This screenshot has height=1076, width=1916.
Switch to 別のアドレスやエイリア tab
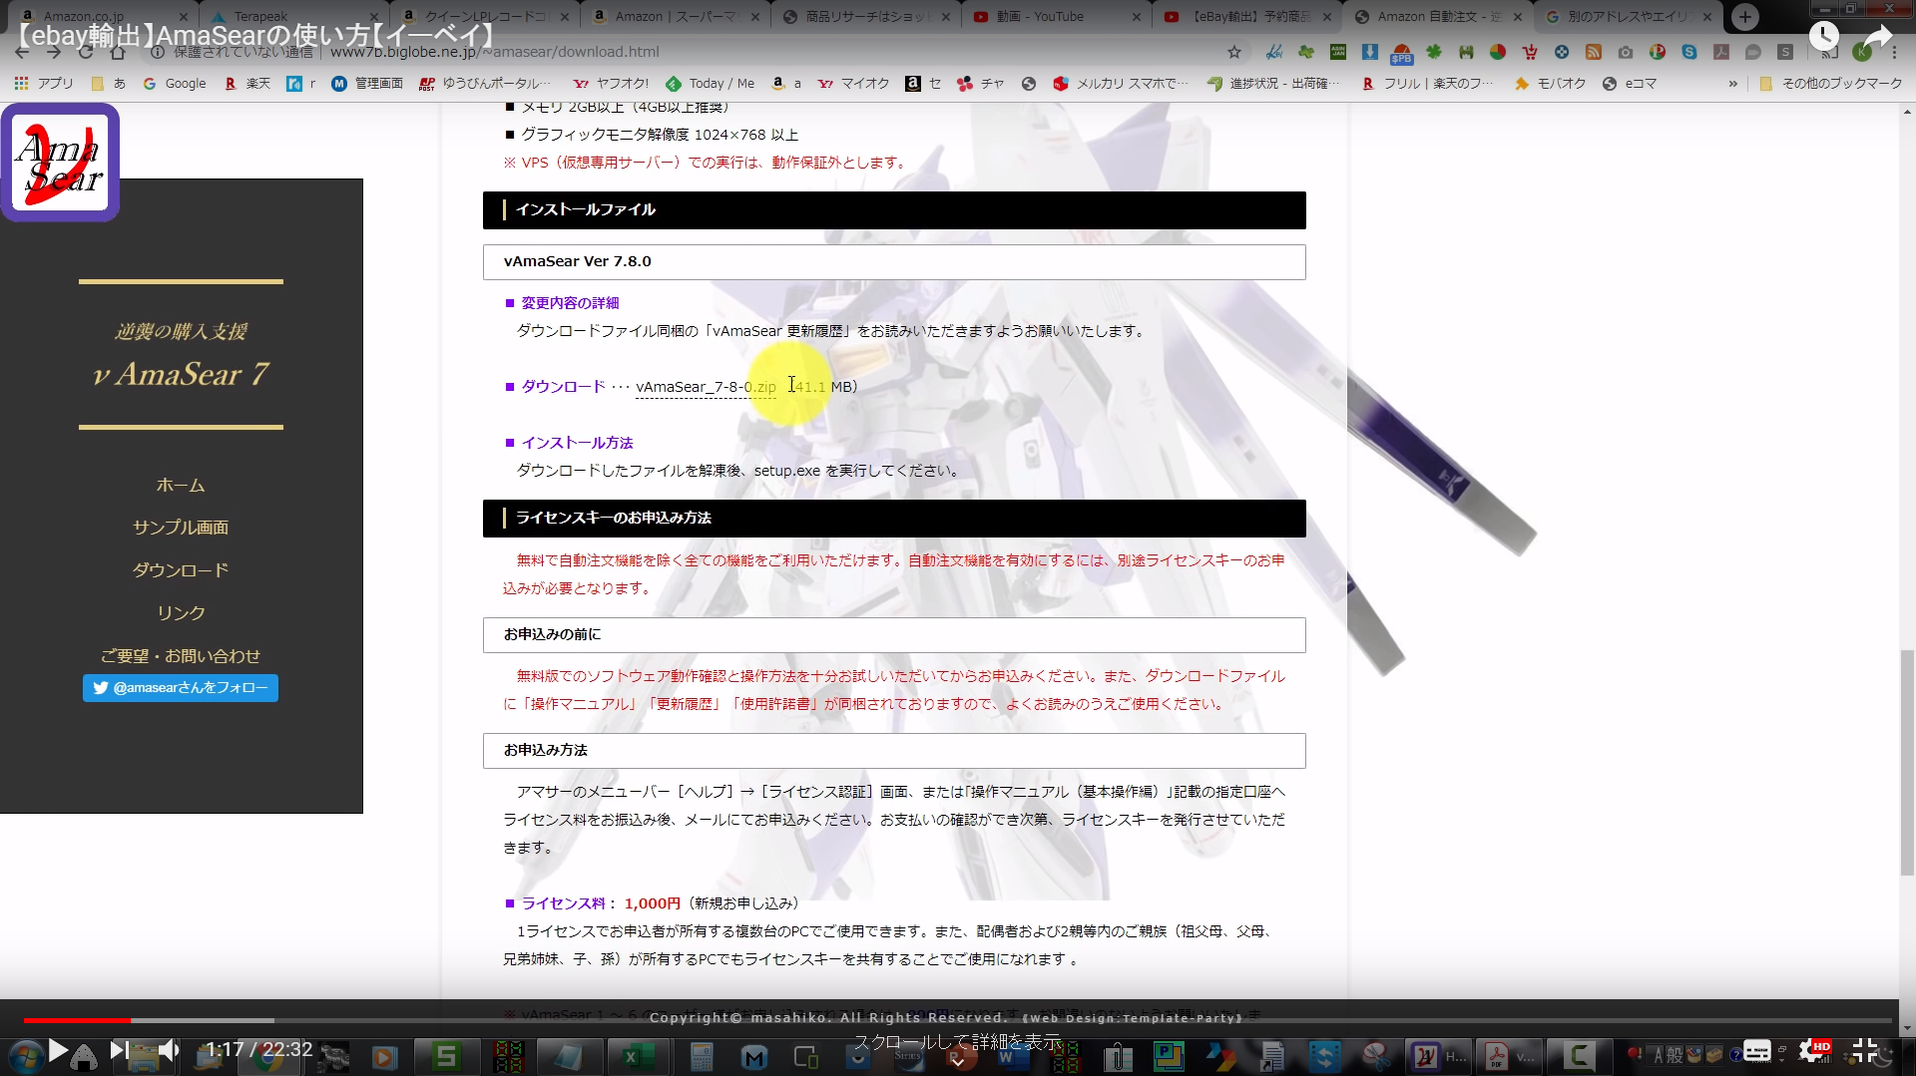pyautogui.click(x=1627, y=16)
